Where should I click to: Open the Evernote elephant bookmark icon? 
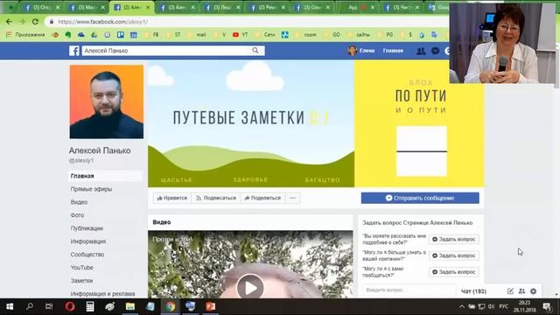click(x=68, y=35)
